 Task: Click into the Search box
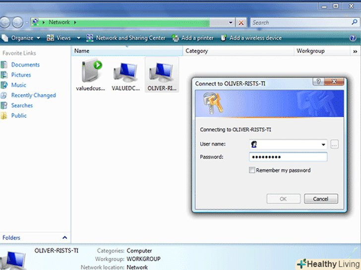click(301, 23)
